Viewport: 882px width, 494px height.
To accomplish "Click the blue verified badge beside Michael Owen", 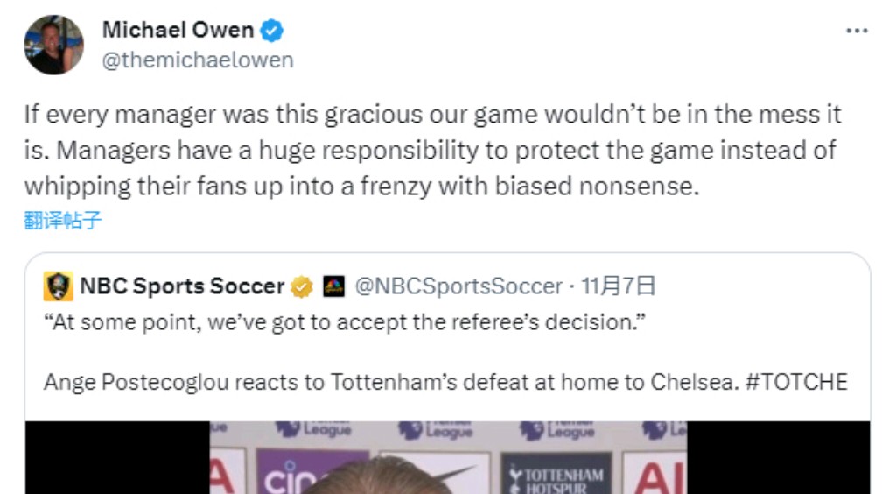I will 272,31.
